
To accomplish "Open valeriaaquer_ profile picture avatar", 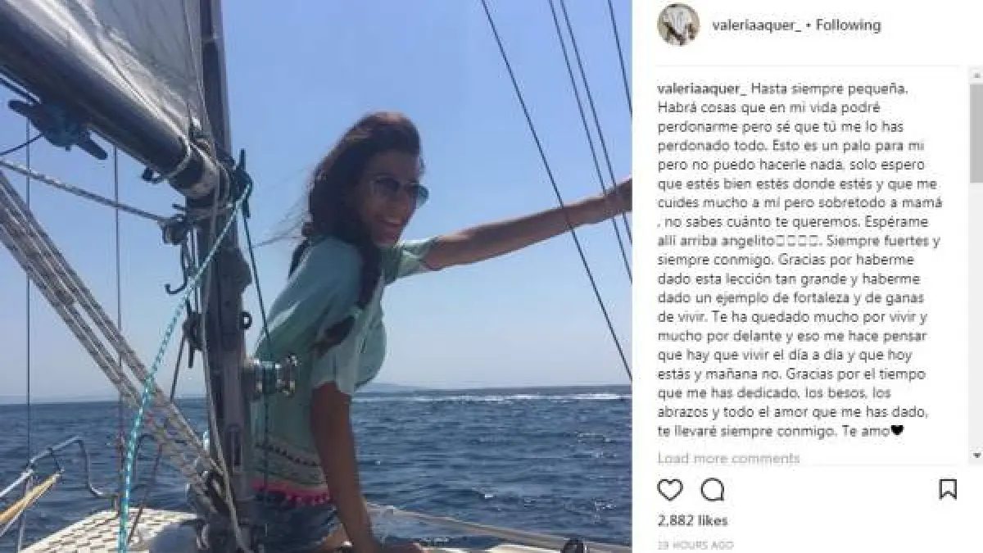I will tap(678, 25).
